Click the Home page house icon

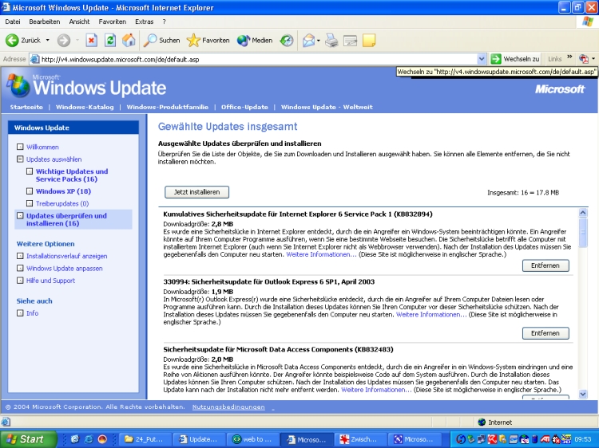pyautogui.click(x=129, y=40)
